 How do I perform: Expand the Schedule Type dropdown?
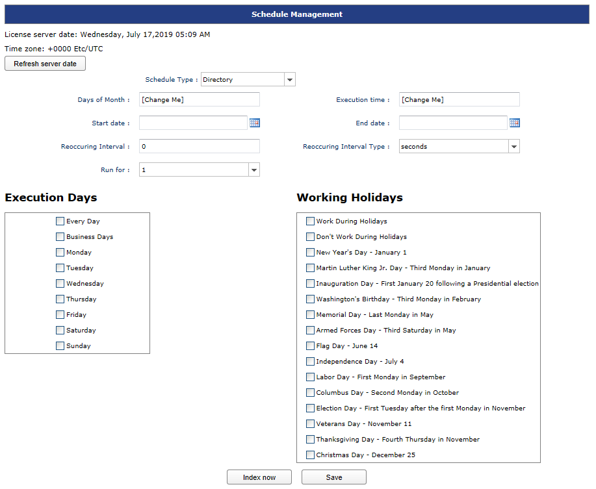coord(290,79)
